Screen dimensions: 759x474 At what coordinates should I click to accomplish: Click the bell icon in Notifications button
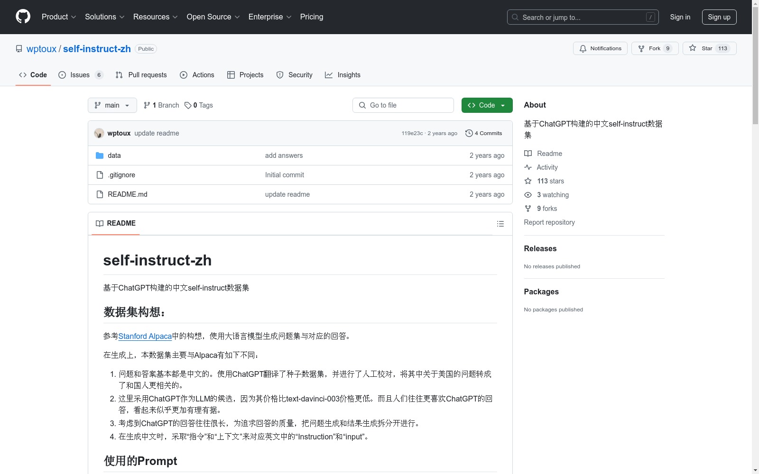tap(583, 48)
